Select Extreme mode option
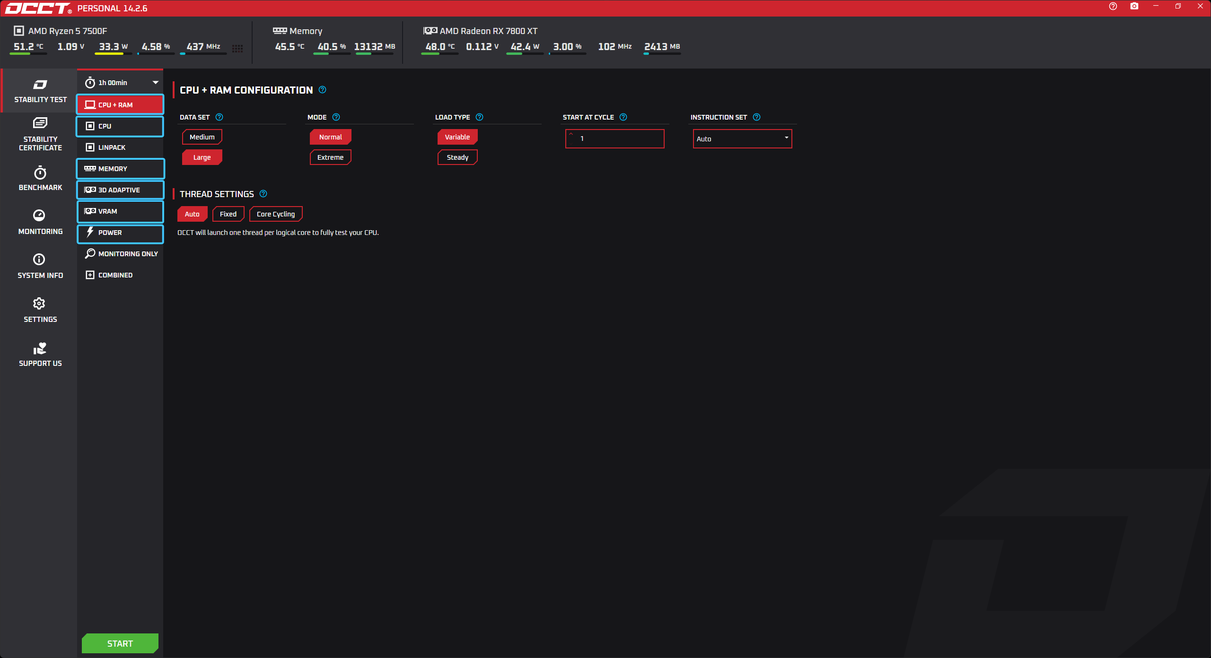 pos(330,157)
